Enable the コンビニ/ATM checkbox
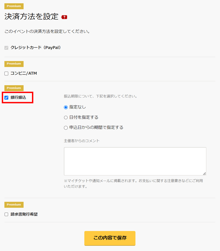Viewport: 220px width, 251px height. tap(6, 73)
